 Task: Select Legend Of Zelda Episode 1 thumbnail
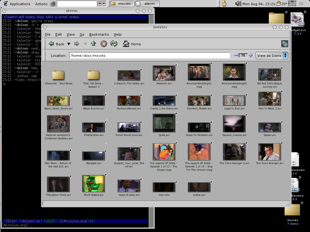point(164,152)
